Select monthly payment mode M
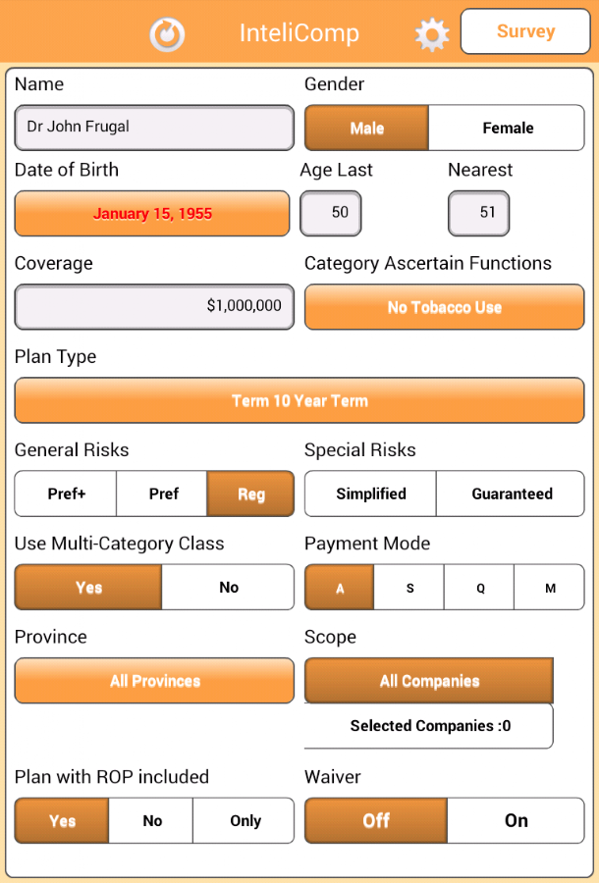 click(x=550, y=588)
